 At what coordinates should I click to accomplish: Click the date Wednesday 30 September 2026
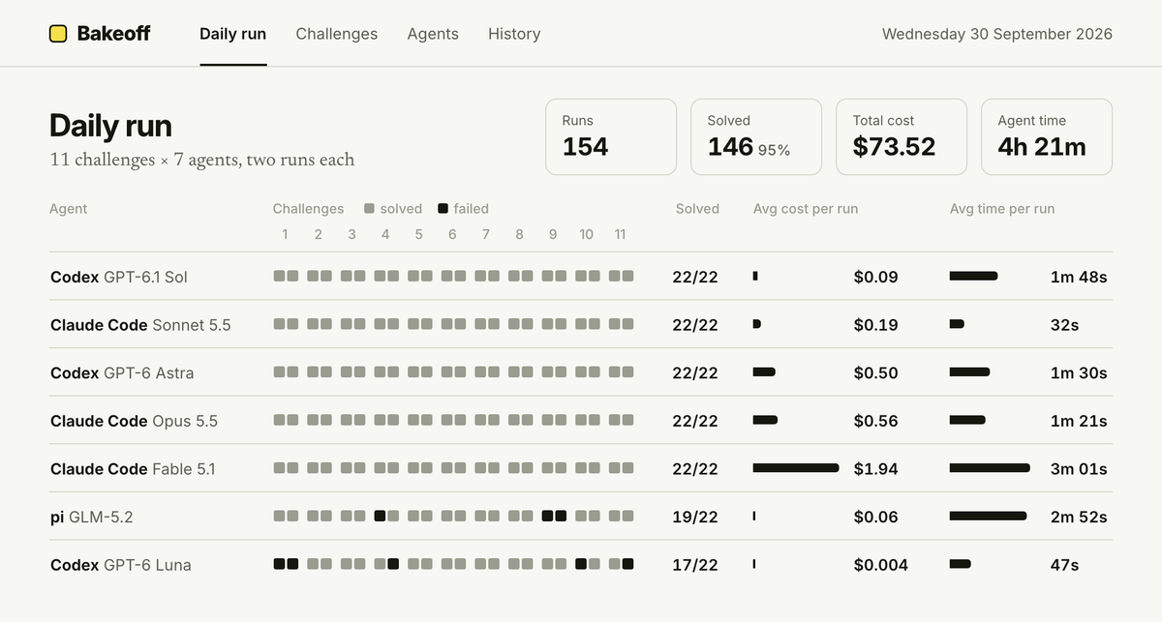[x=997, y=34]
